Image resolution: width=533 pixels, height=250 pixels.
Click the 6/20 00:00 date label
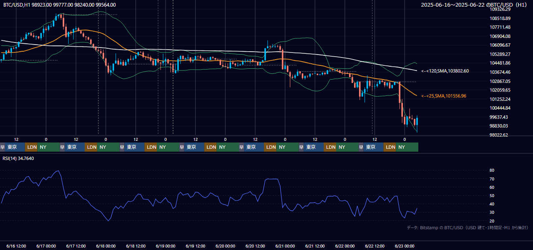[x=225, y=246]
